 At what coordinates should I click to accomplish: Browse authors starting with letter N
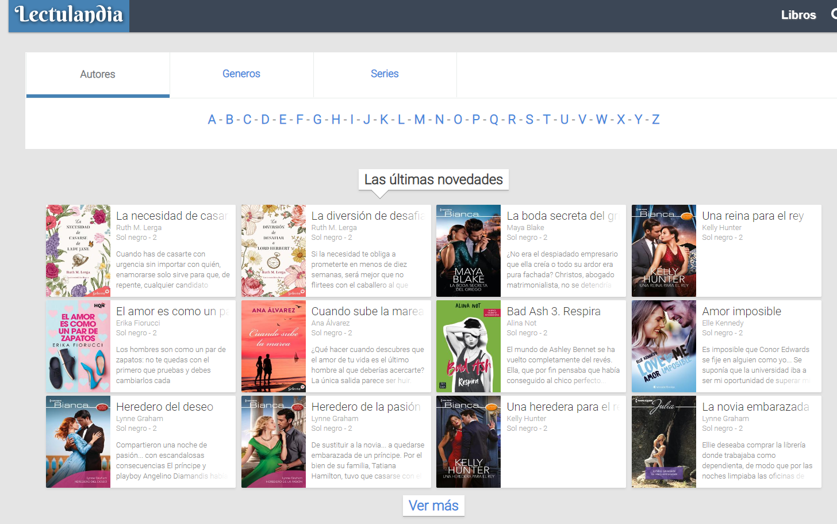(x=439, y=120)
